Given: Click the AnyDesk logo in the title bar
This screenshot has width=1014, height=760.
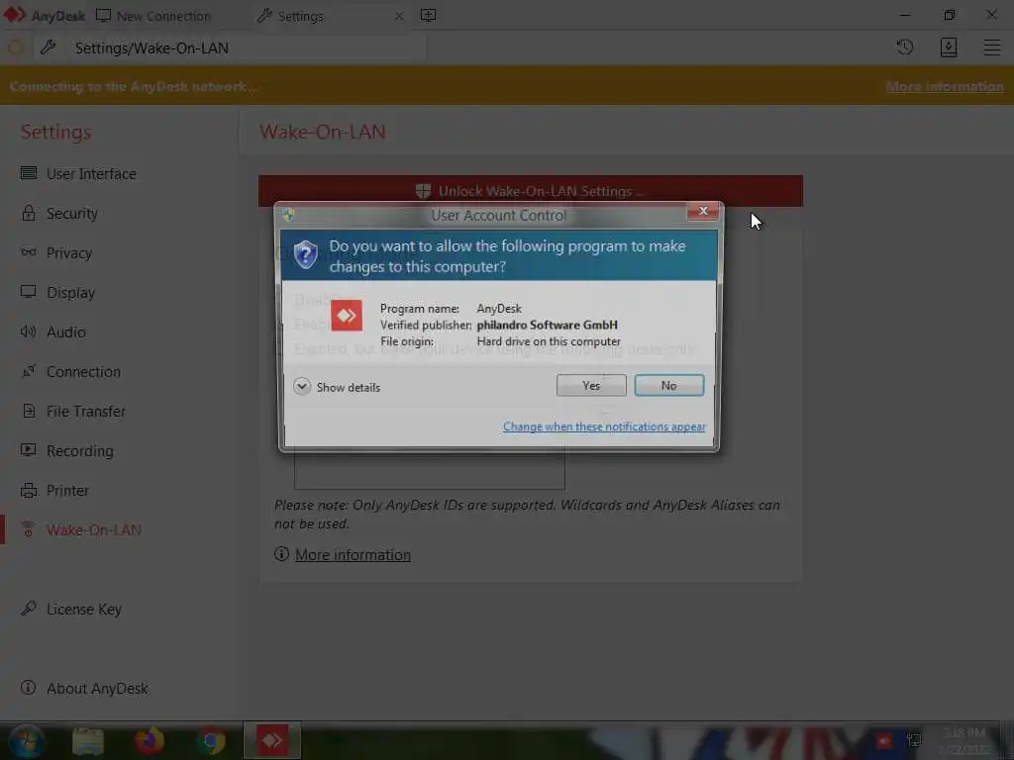Looking at the screenshot, I should pos(15,15).
